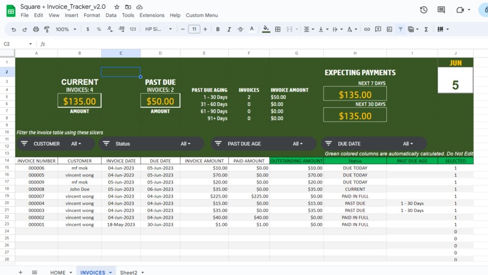Viewport: 488px width, 275px height.
Task: Add a new sheet with plus
Action: click(20, 272)
